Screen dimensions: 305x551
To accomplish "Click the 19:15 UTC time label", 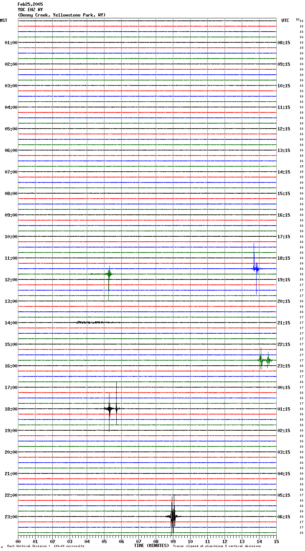I will 284,280.
